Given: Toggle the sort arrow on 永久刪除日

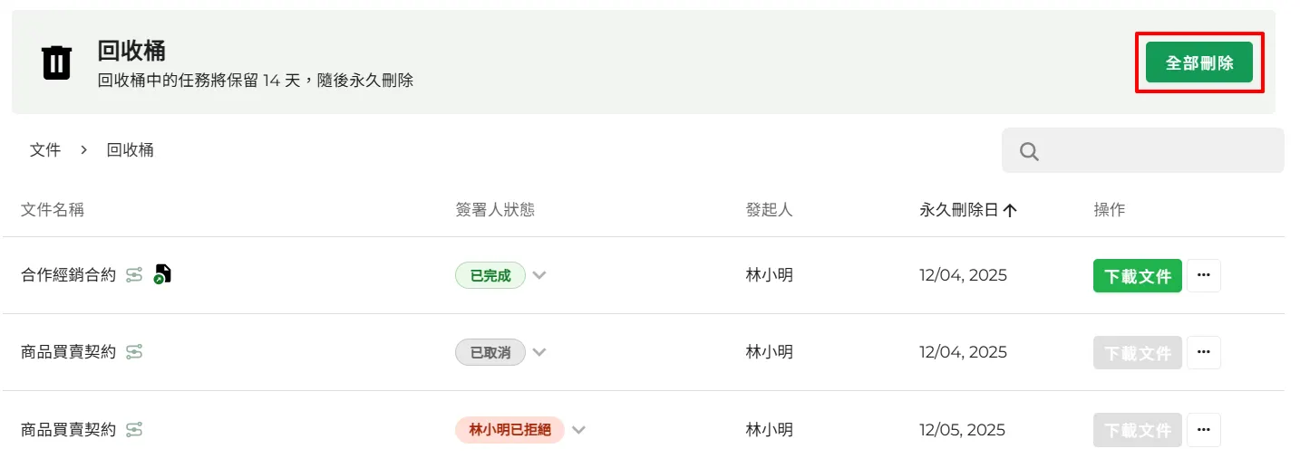Looking at the screenshot, I should (1010, 210).
